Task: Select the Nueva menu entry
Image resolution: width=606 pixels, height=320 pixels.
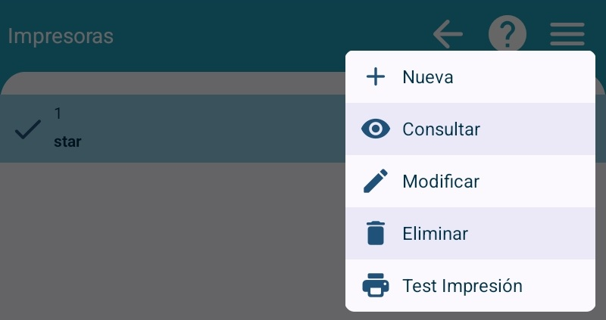Action: (427, 77)
